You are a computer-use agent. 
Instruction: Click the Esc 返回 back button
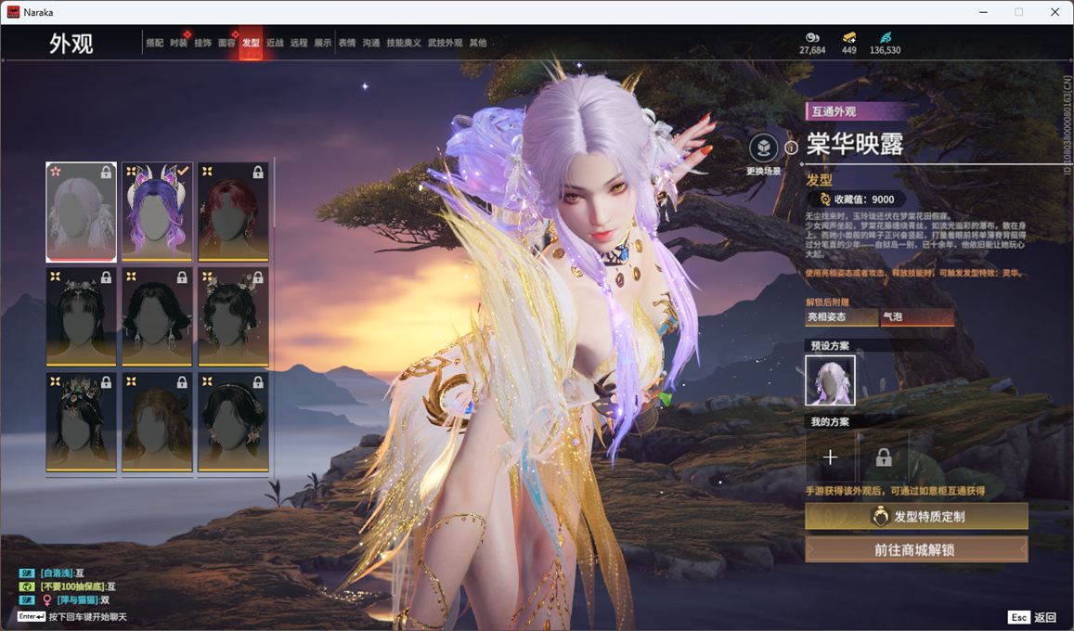1033,617
